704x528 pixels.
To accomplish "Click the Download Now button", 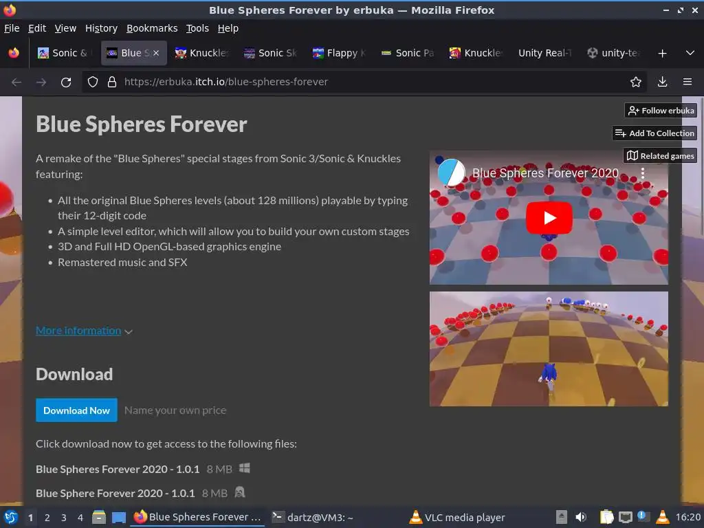I will (x=77, y=410).
